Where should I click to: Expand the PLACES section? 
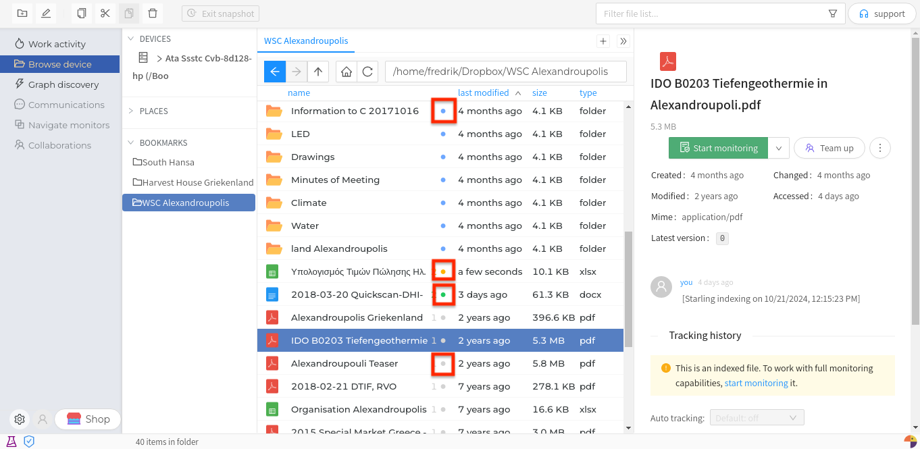click(x=131, y=111)
